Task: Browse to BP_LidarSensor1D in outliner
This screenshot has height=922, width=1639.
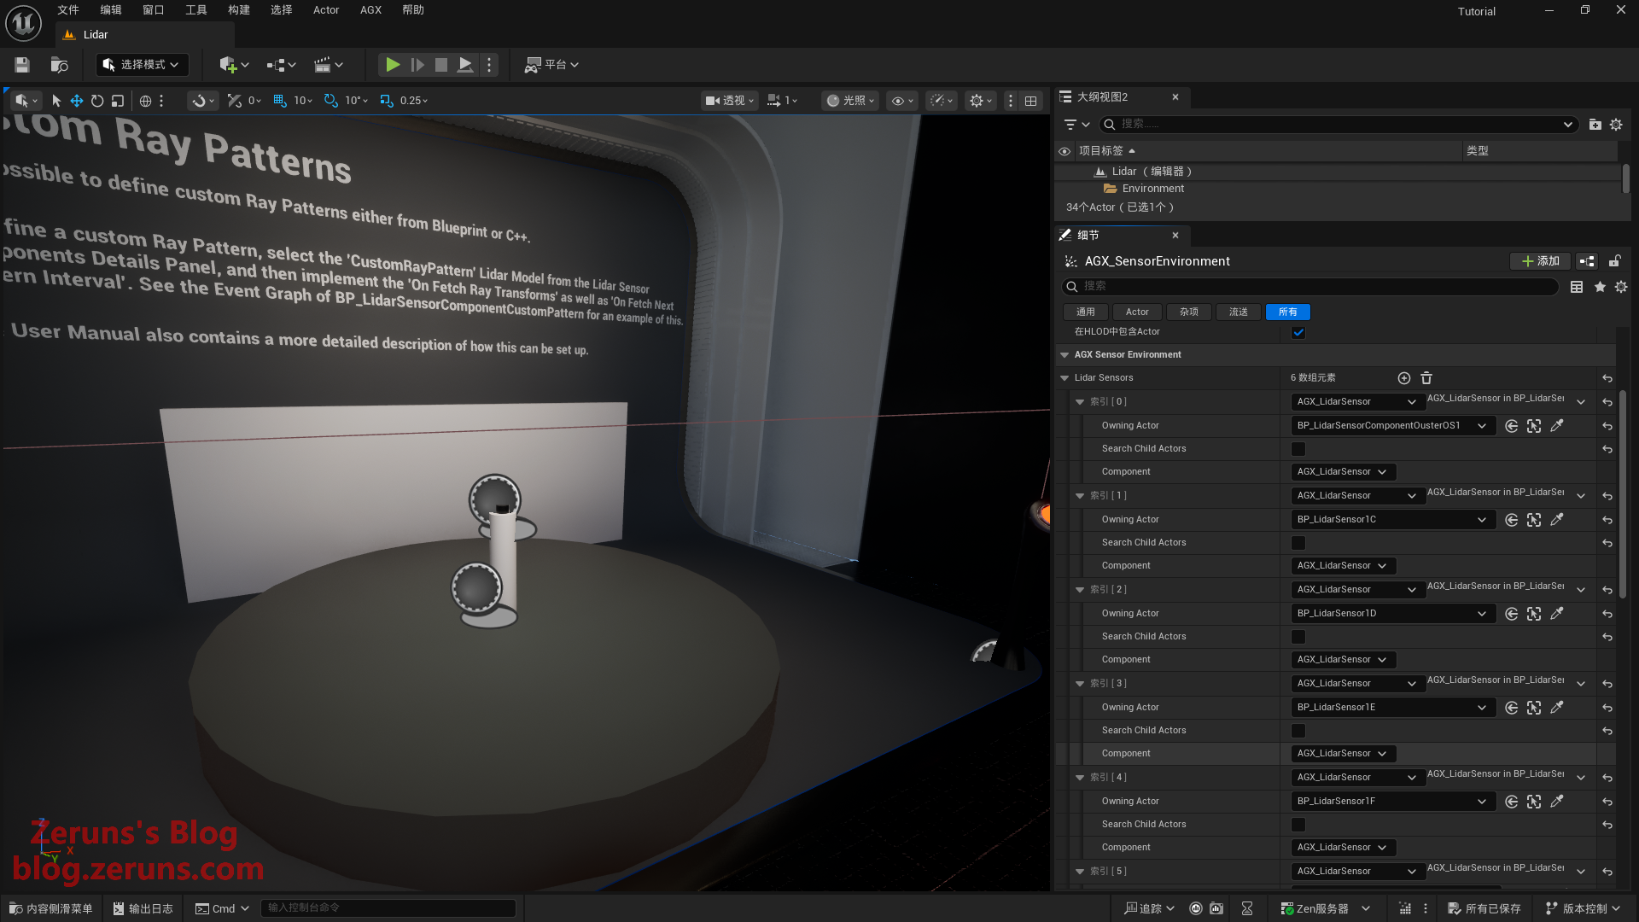Action: 1534,613
